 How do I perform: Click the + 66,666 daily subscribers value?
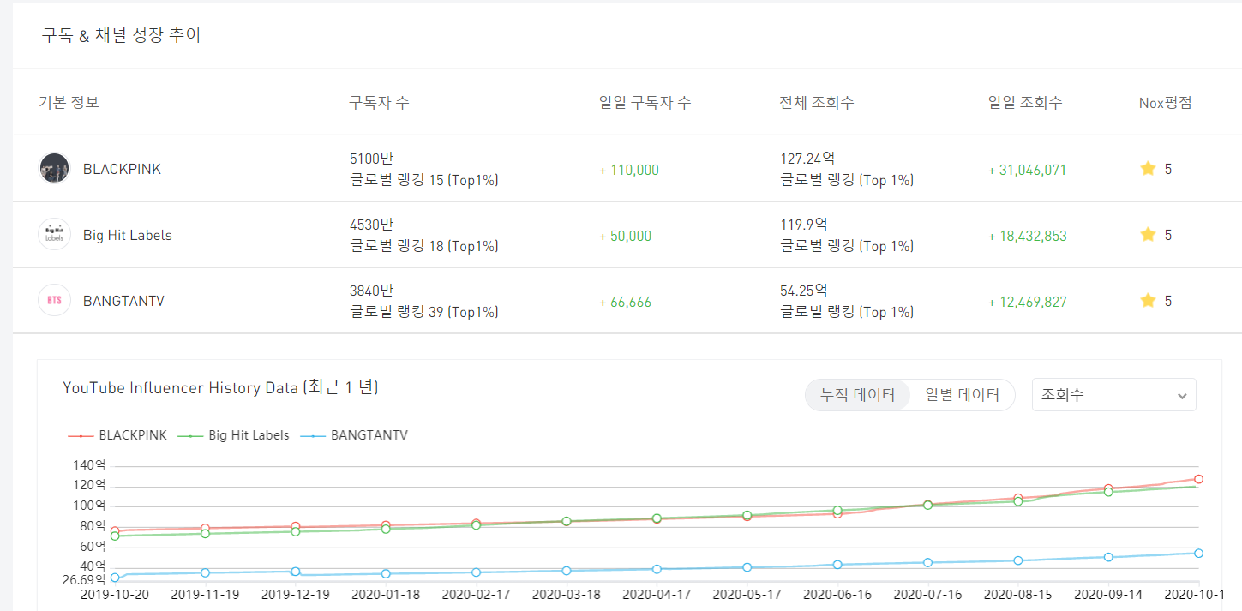click(625, 302)
